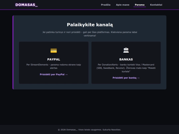Open the Kontaktai navigation link
The width and height of the screenshot is (179, 134).
[x=156, y=5]
